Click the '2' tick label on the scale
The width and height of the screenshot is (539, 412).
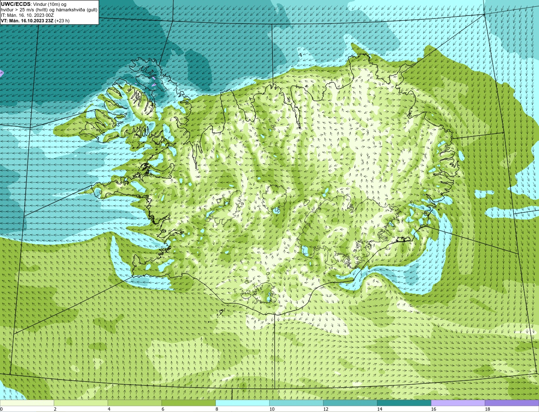coord(55,409)
